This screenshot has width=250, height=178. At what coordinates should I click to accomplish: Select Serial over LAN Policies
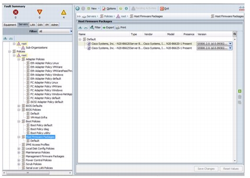coord(39,168)
